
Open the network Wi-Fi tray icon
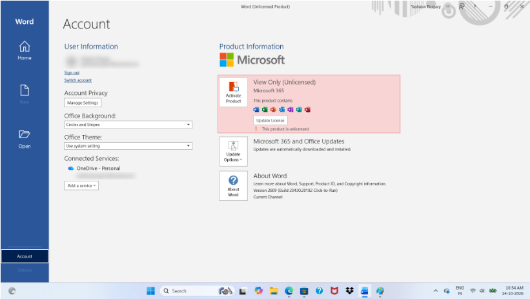pos(473,291)
